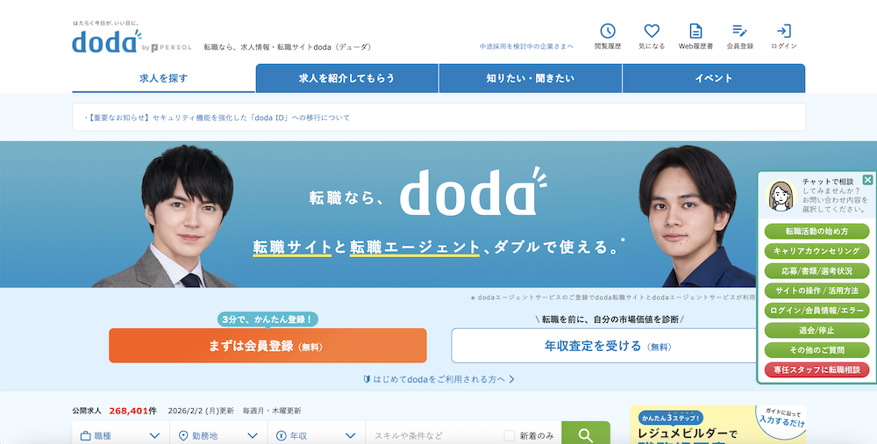This screenshot has width=877, height=444.
Task: Select キャリアカウンセリング in chat menu
Action: tap(816, 251)
